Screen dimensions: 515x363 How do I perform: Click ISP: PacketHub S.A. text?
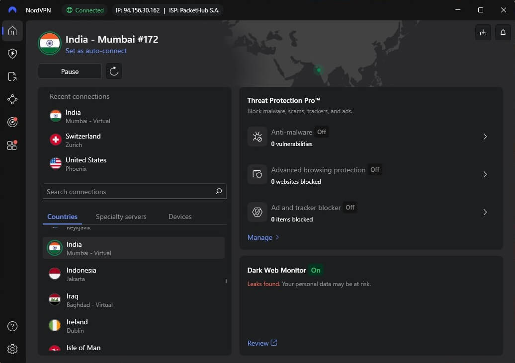coord(194,10)
